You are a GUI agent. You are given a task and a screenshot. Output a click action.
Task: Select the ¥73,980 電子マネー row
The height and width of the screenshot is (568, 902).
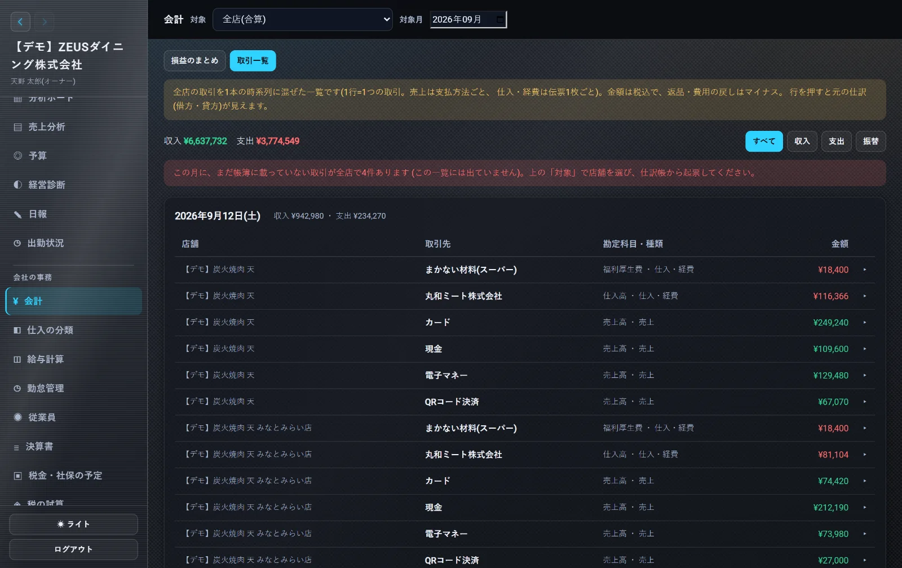525,534
